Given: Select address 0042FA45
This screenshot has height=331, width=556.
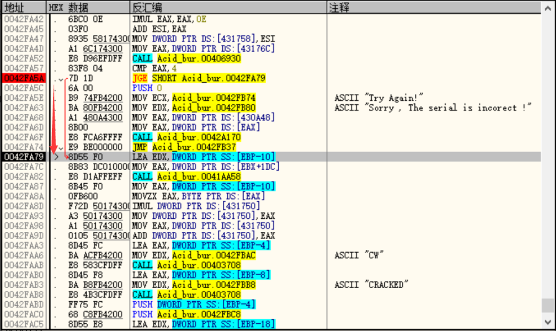Looking at the screenshot, I should (24, 29).
